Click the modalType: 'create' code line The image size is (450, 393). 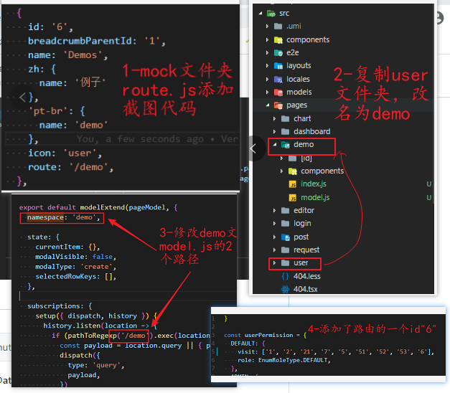(x=75, y=267)
